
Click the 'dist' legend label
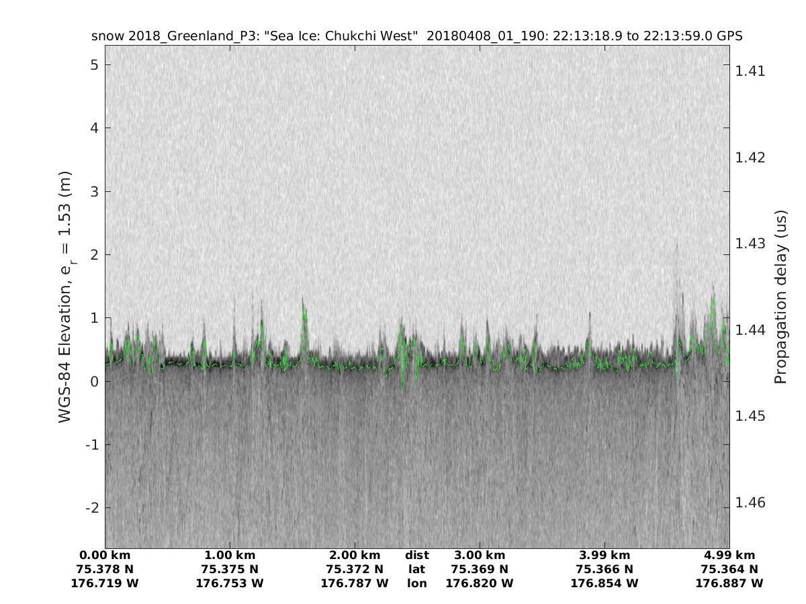pos(416,555)
